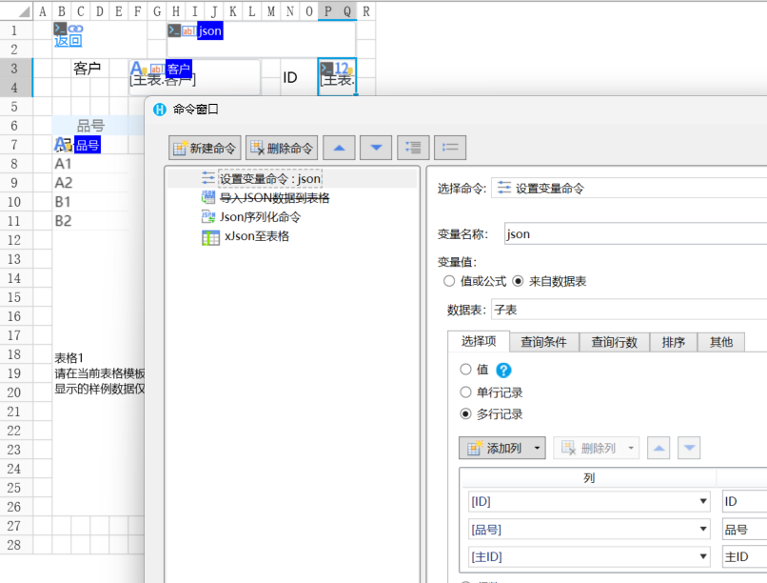Click the JSON serialize icon beside Json序列化命令
The width and height of the screenshot is (767, 583).
(208, 216)
